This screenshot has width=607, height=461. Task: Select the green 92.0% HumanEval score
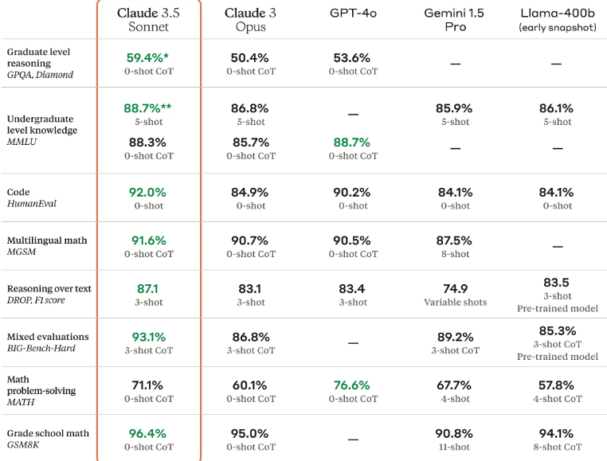[x=148, y=192]
